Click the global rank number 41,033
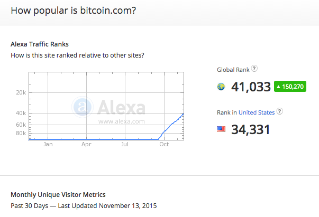Image resolution: width=319 pixels, height=217 pixels. click(251, 87)
